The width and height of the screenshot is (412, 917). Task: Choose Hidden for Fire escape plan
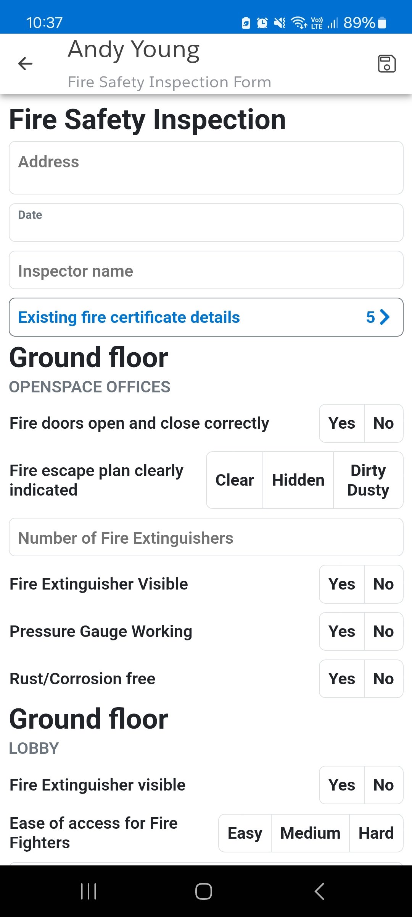click(298, 480)
